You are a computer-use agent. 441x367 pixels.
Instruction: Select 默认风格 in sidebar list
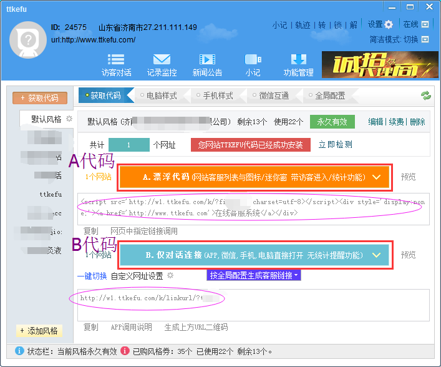(x=46, y=119)
